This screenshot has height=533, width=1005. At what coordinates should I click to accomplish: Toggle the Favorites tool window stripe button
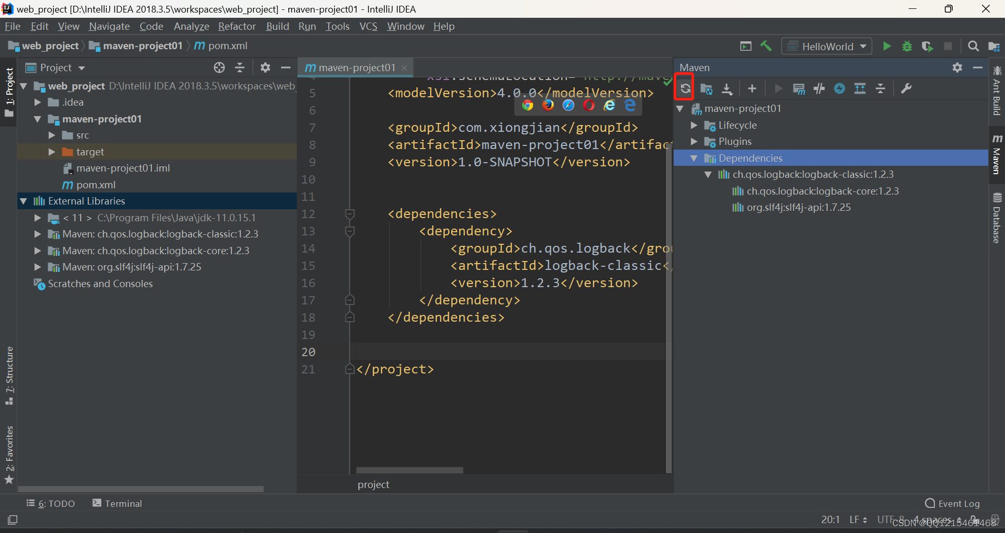tap(9, 455)
